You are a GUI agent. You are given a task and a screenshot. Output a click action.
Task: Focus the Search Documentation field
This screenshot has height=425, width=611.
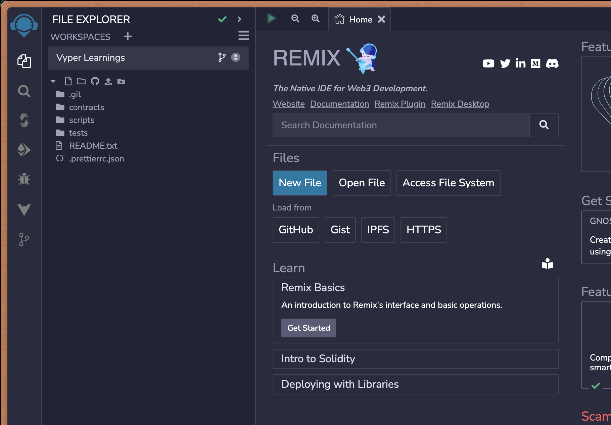[x=401, y=125]
